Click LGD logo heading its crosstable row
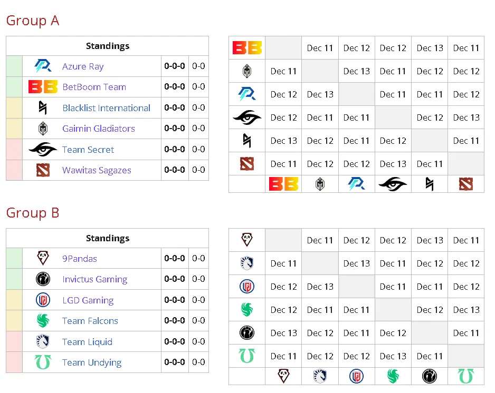Image resolution: width=495 pixels, height=393 pixels. [247, 287]
